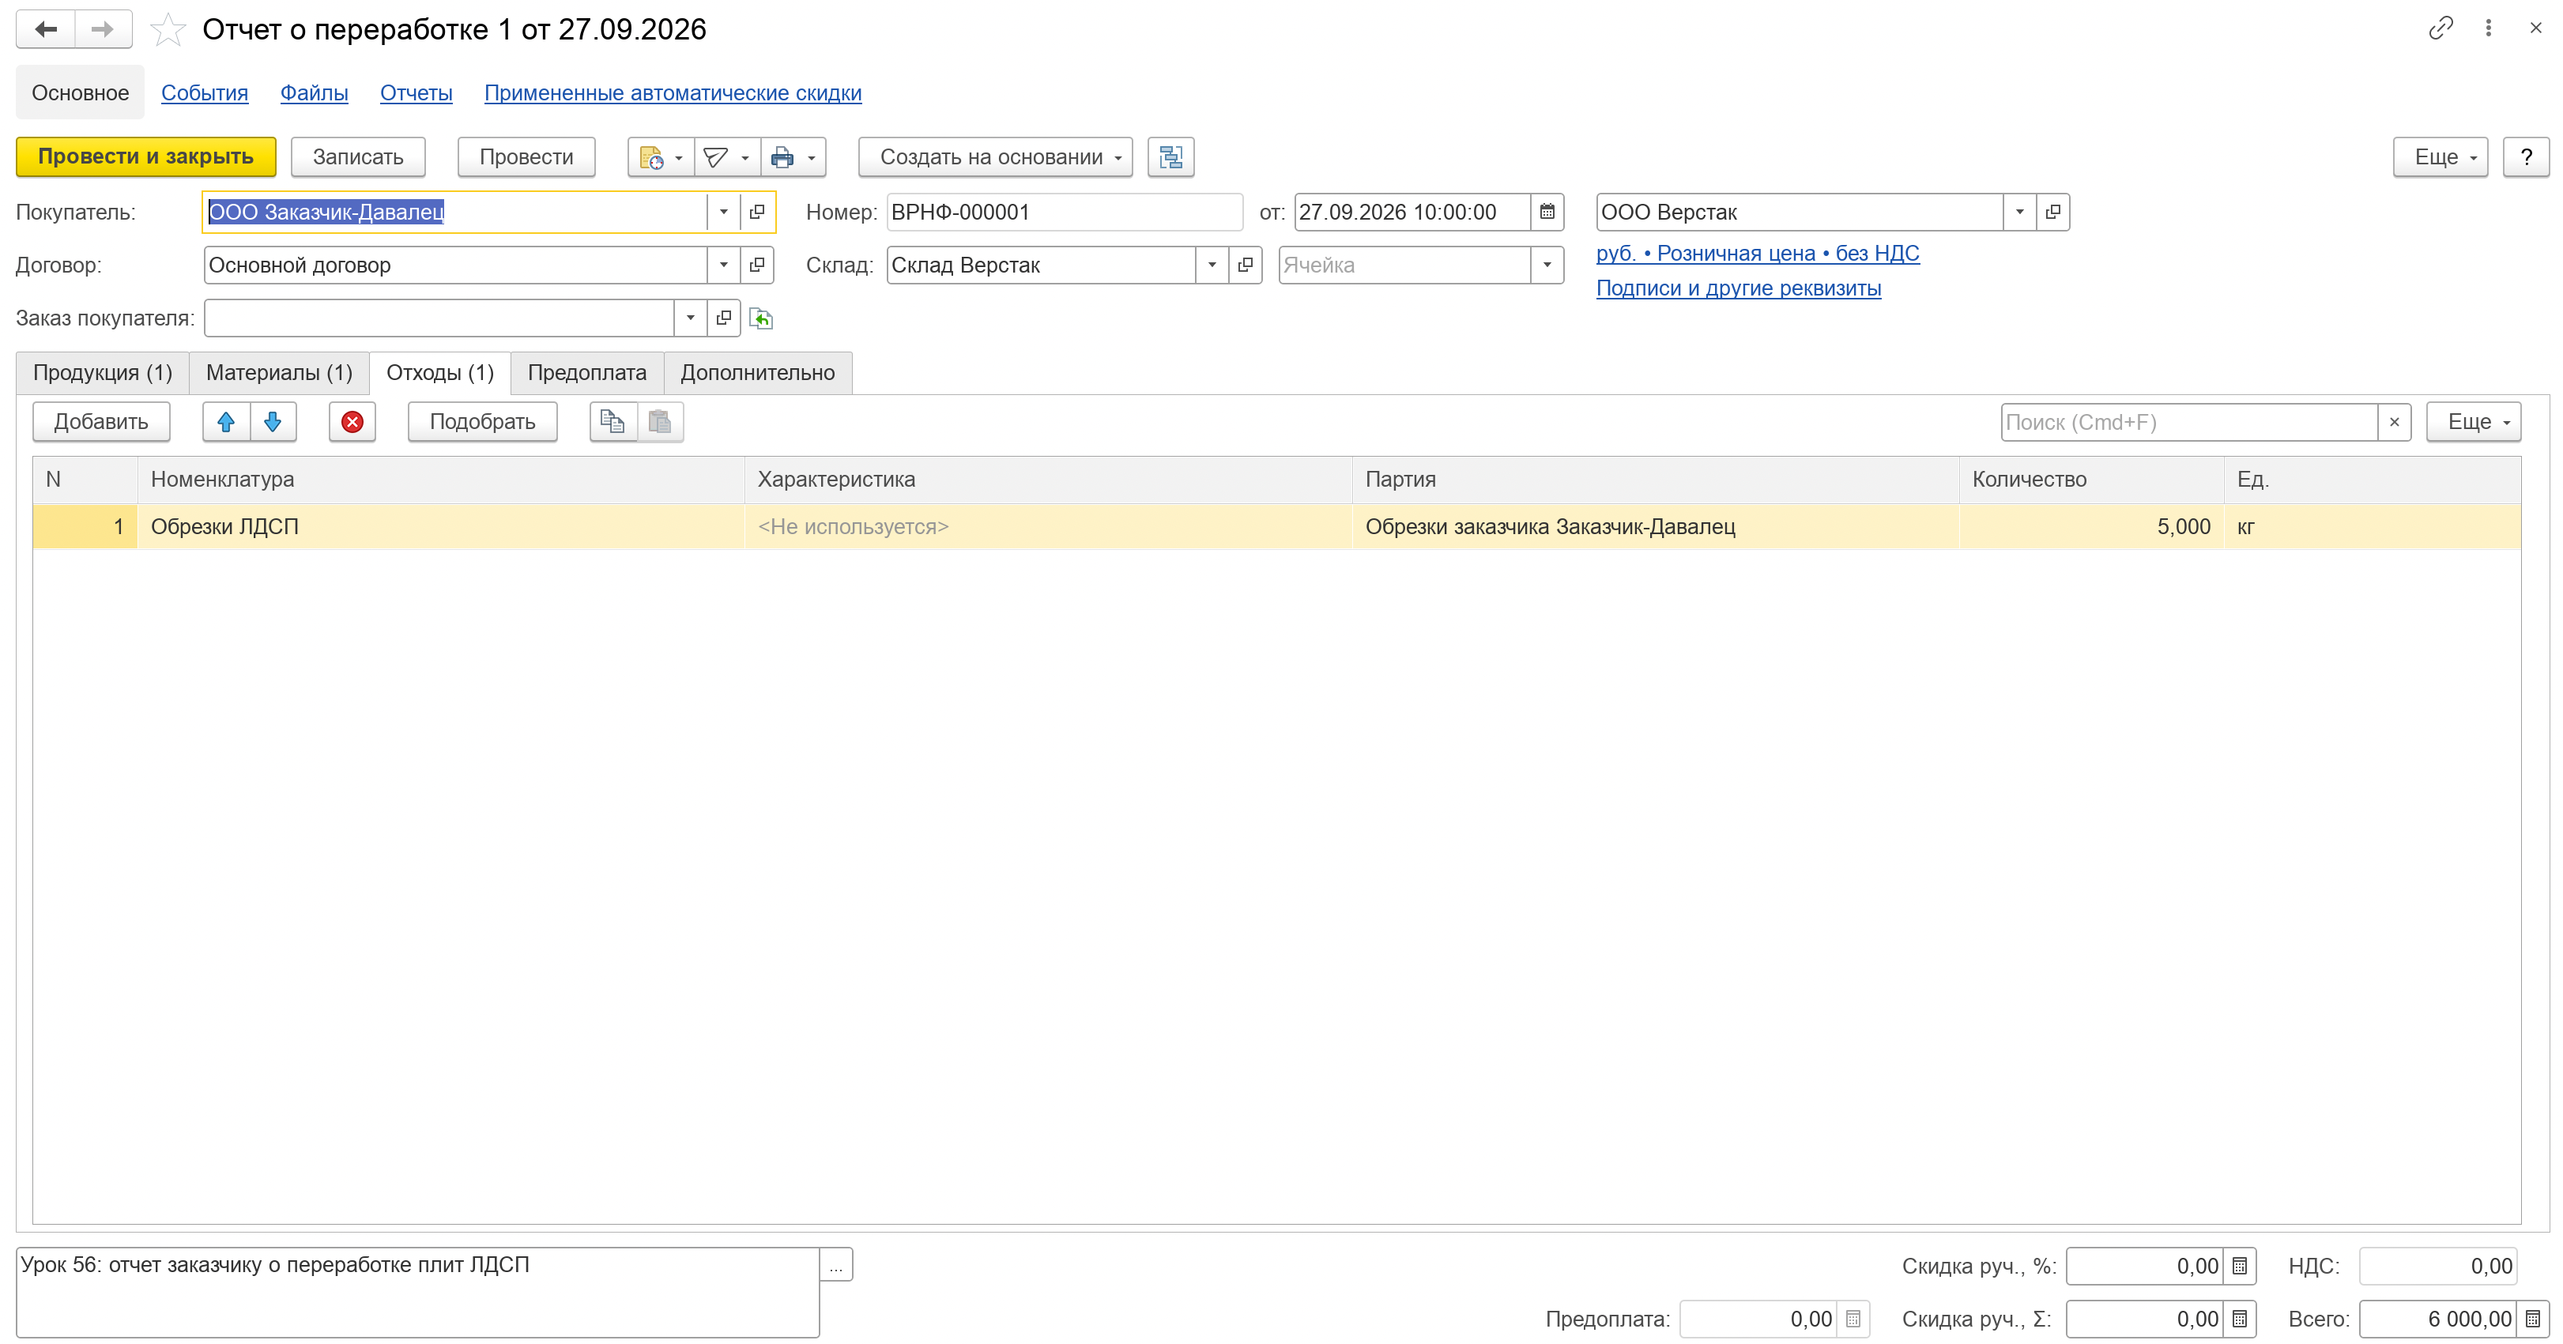Open Покупатель record with open-form icon
Screen dimensions: 2563x1344
tap(757, 212)
